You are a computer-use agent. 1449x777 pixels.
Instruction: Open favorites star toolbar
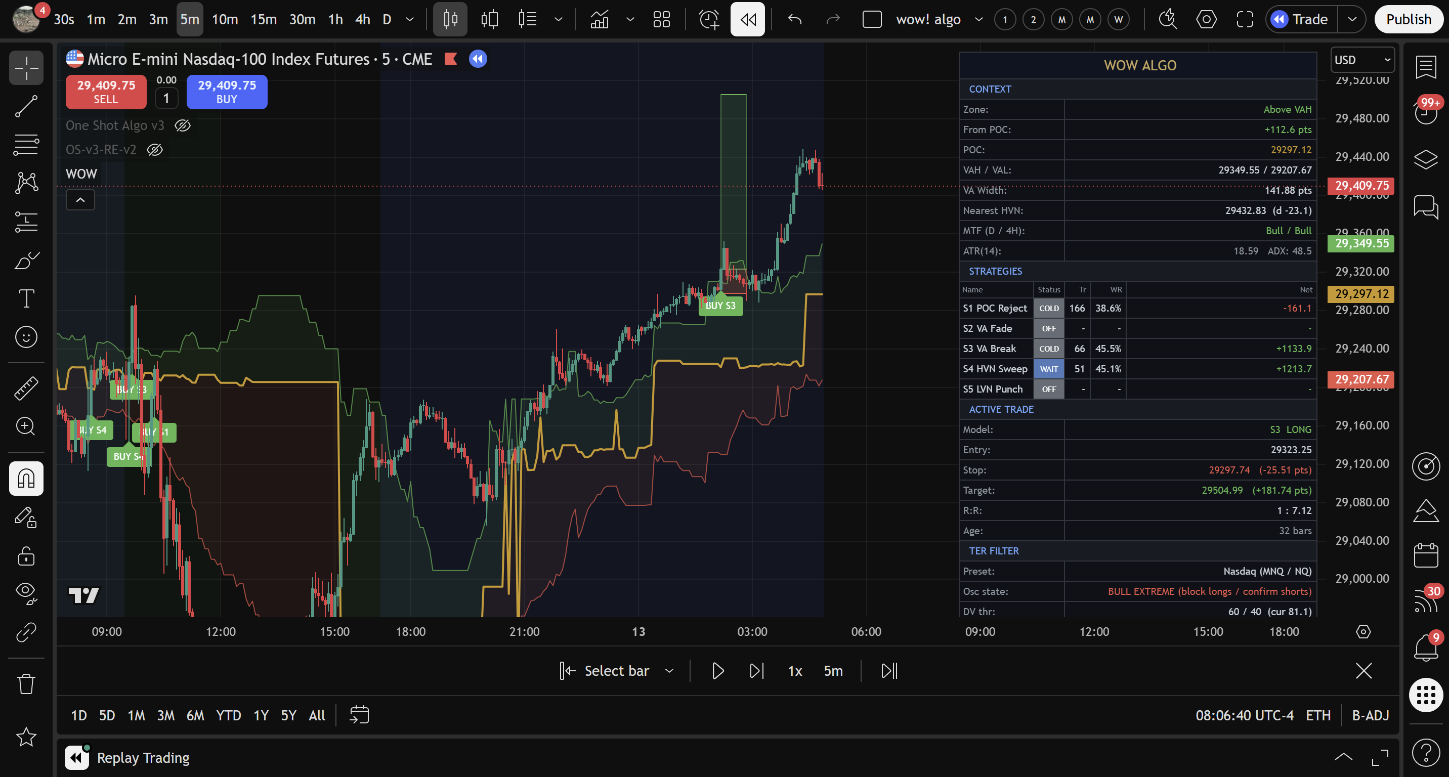click(x=26, y=737)
